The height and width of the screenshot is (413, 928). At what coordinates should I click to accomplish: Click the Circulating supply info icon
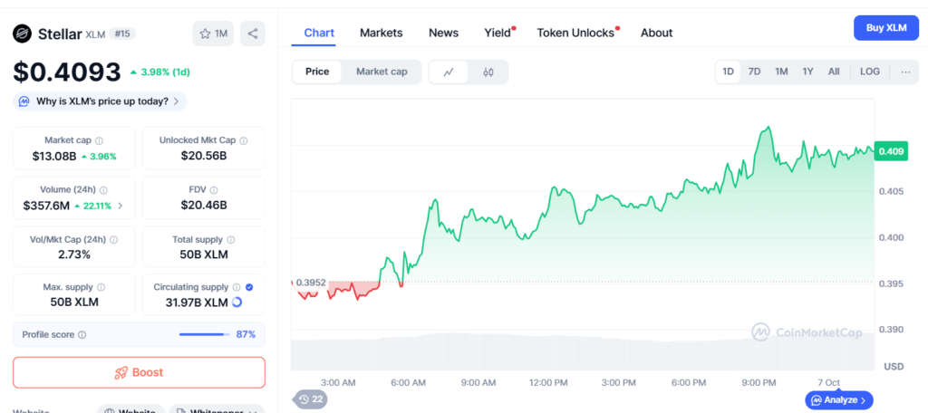coord(237,287)
